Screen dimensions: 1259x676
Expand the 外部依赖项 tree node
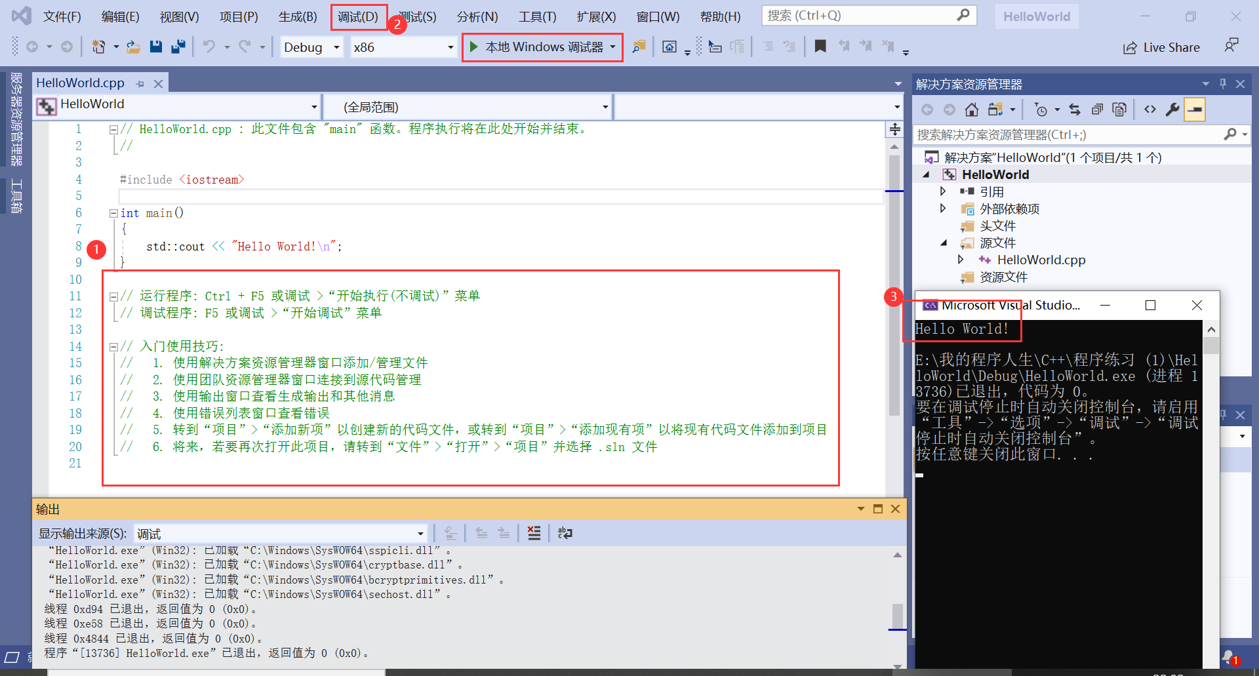click(943, 209)
